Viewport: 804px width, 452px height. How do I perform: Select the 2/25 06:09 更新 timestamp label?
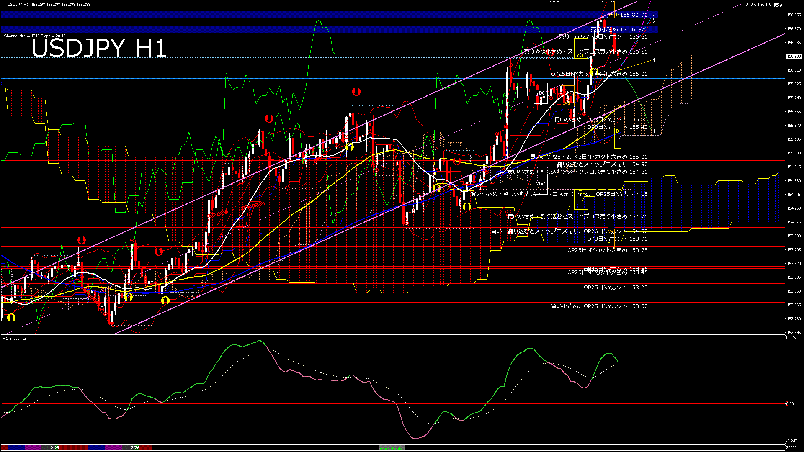(x=763, y=5)
